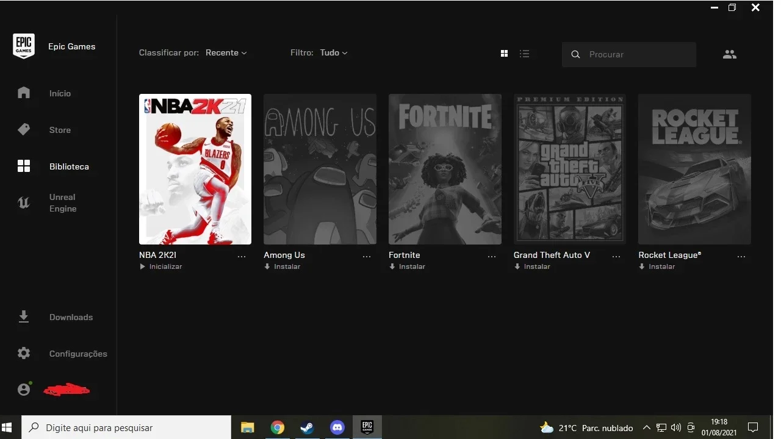Open the Configurações gear icon
The image size is (781, 439).
[x=24, y=353]
